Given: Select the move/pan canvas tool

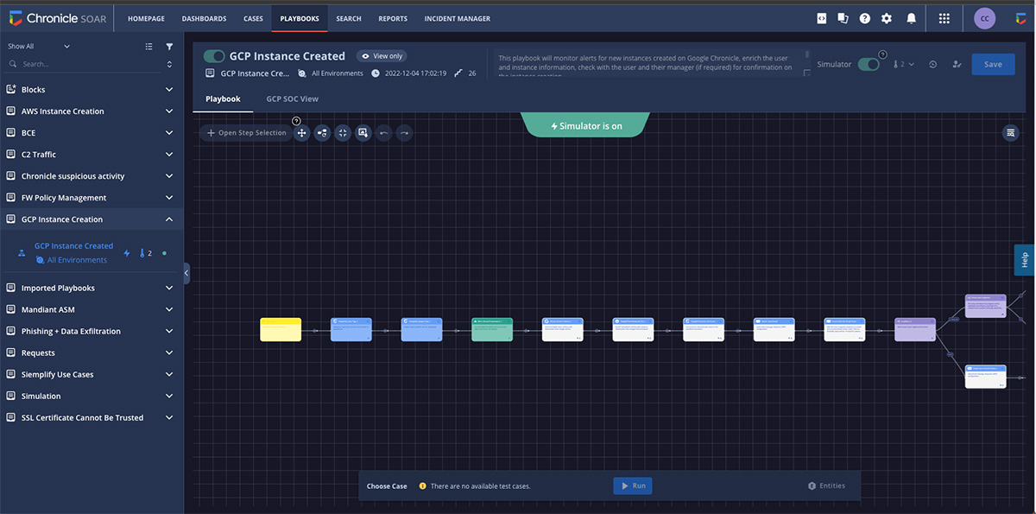Looking at the screenshot, I should point(301,133).
